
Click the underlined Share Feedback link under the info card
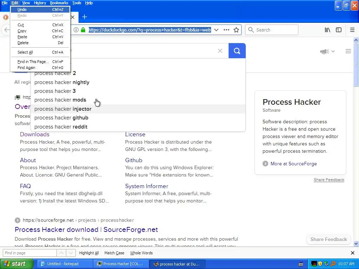pos(329,180)
